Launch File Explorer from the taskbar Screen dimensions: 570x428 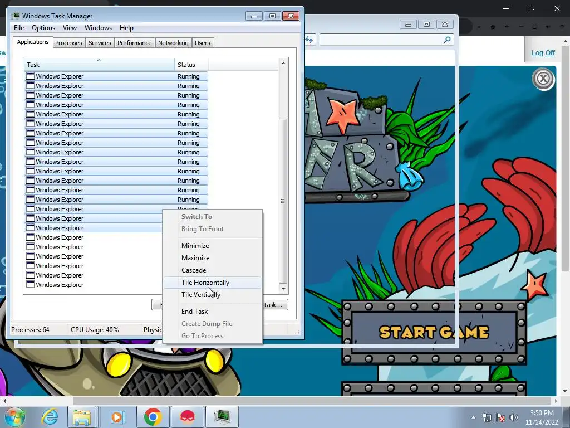82,417
